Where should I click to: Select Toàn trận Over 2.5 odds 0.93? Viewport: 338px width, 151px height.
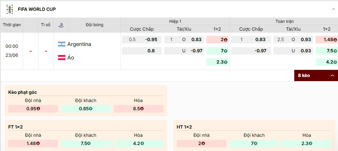pyautogui.click(x=293, y=40)
